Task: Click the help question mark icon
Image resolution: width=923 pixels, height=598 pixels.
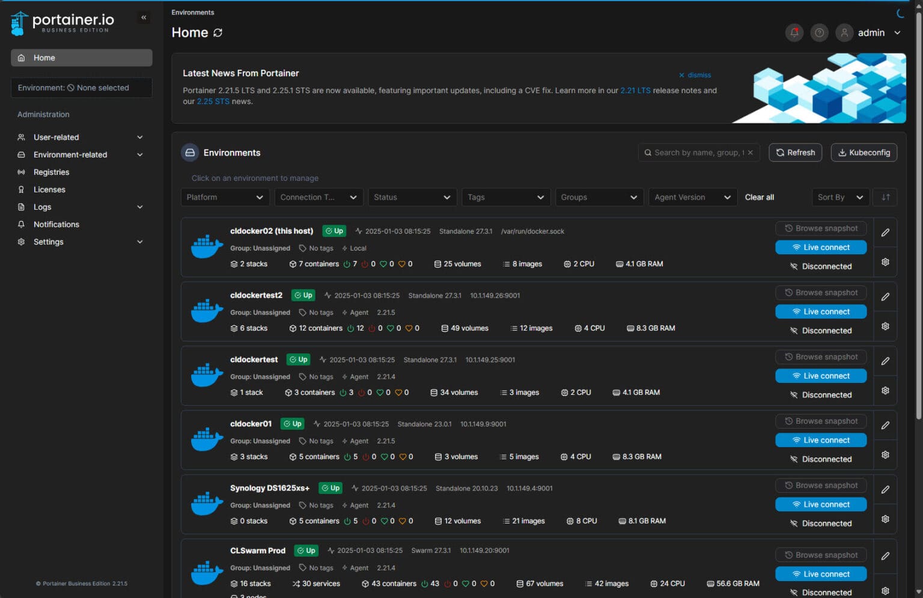Action: click(x=819, y=32)
